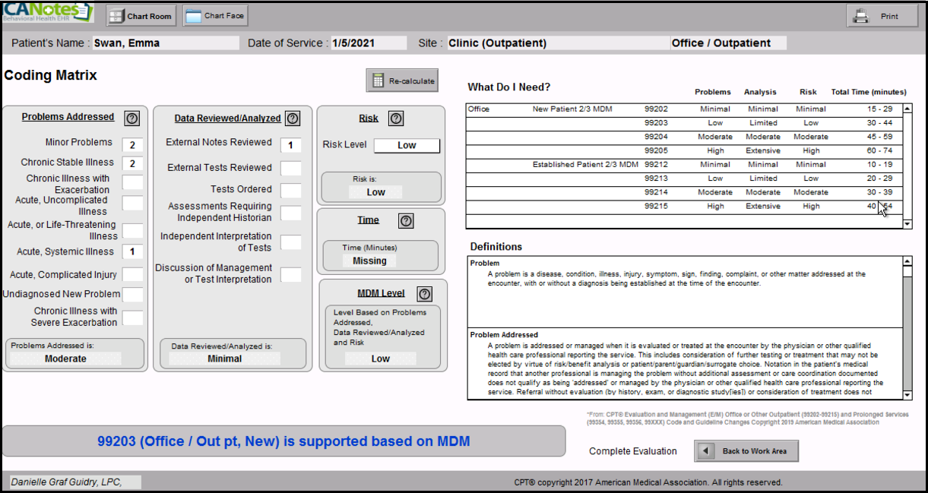928x493 pixels.
Task: Open the Risk Level dropdown showing Low
Action: [x=407, y=146]
